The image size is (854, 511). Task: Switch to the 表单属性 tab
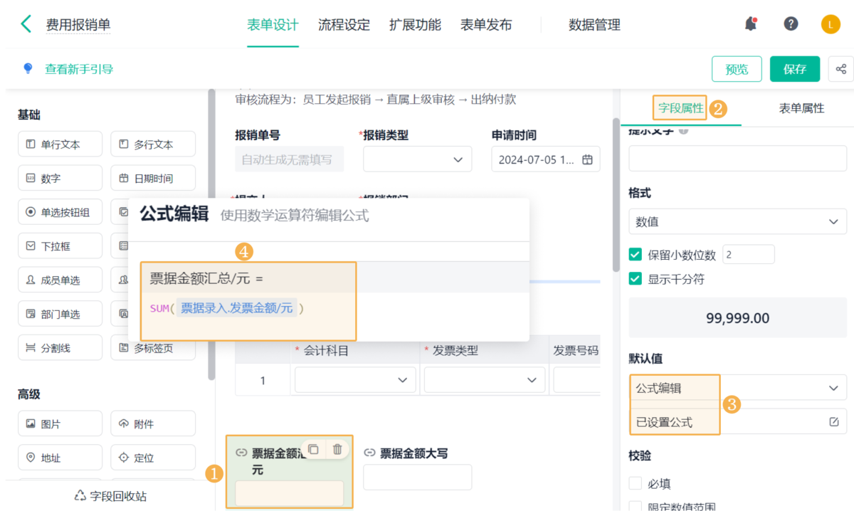click(x=801, y=108)
